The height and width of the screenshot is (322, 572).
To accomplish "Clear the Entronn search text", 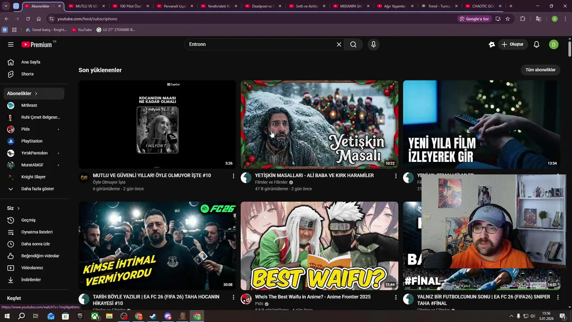I will coord(339,44).
